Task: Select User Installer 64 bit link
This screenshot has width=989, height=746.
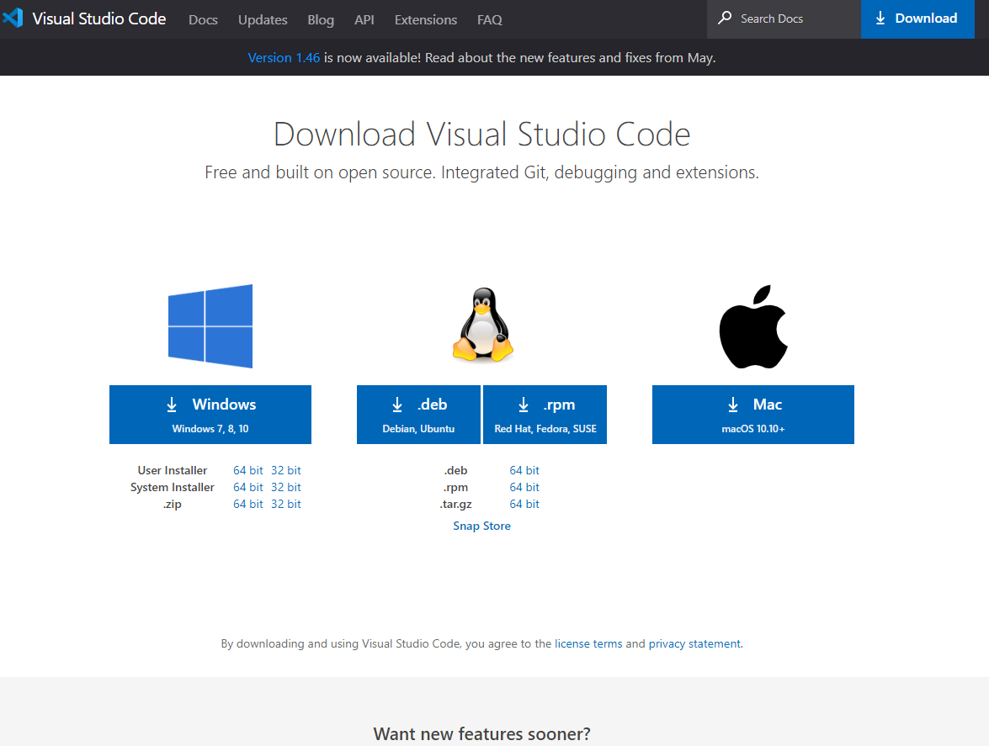Action: [247, 470]
